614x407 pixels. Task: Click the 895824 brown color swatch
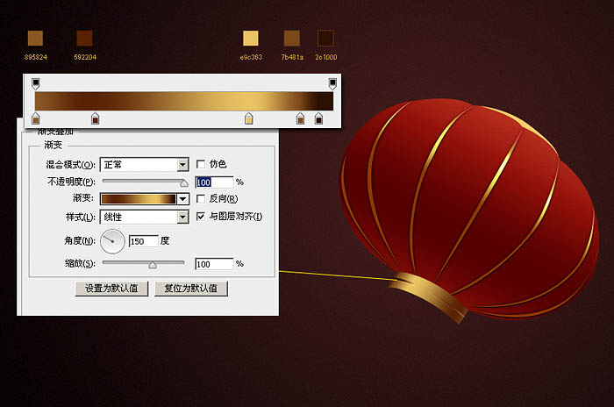[x=35, y=39]
